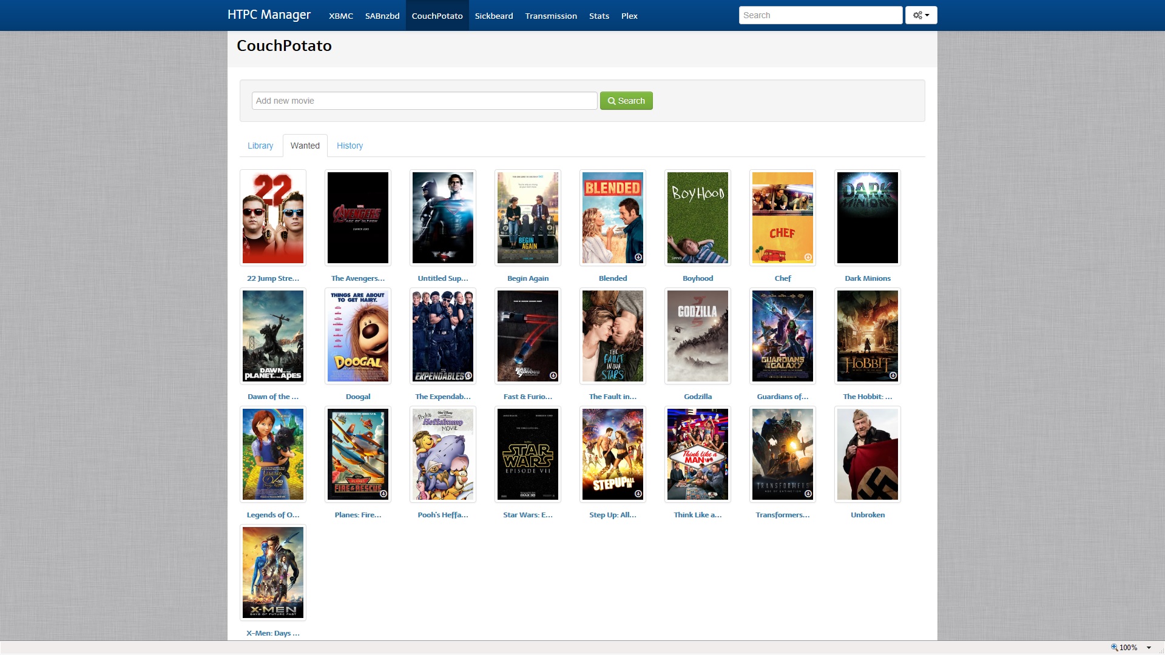The height and width of the screenshot is (655, 1165).
Task: Click the Boyhood poster thumbnail
Action: (698, 218)
